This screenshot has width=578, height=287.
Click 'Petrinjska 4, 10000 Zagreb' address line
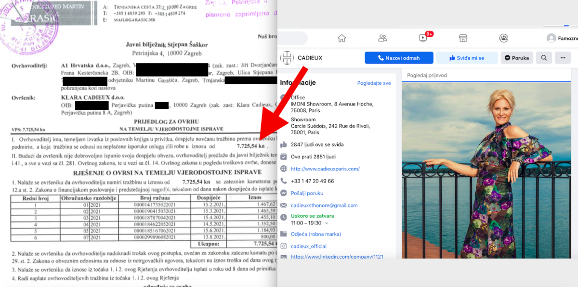click(x=167, y=53)
